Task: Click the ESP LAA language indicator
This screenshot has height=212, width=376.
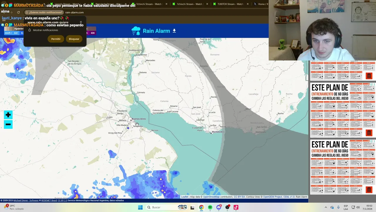Action: pos(346,207)
